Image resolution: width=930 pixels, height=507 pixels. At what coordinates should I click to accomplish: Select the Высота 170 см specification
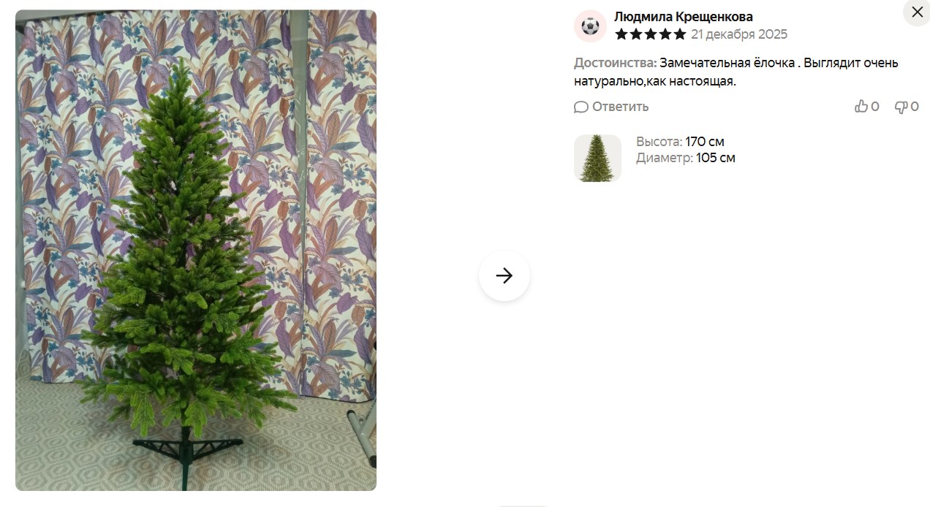point(680,142)
